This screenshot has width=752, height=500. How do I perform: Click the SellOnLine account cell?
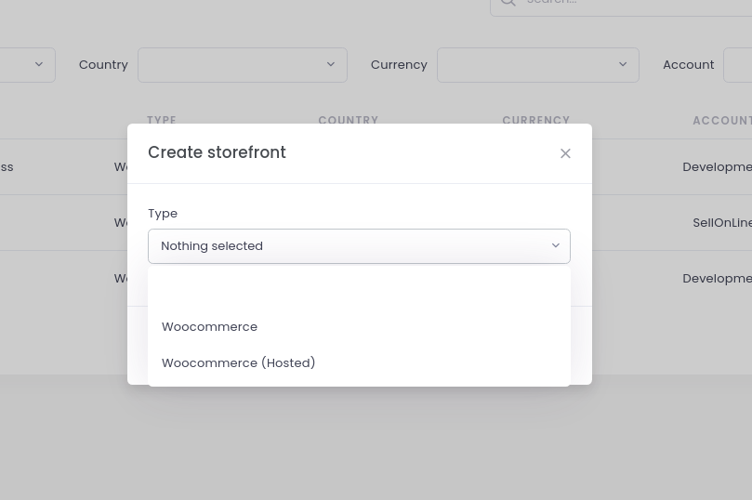722,223
